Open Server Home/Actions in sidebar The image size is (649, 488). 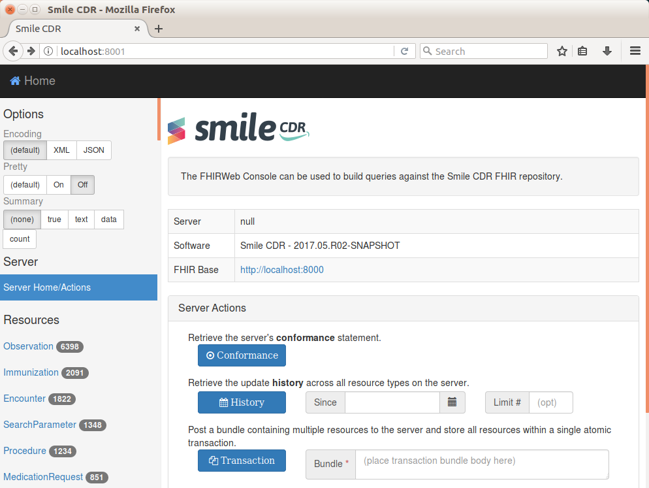[x=78, y=287]
